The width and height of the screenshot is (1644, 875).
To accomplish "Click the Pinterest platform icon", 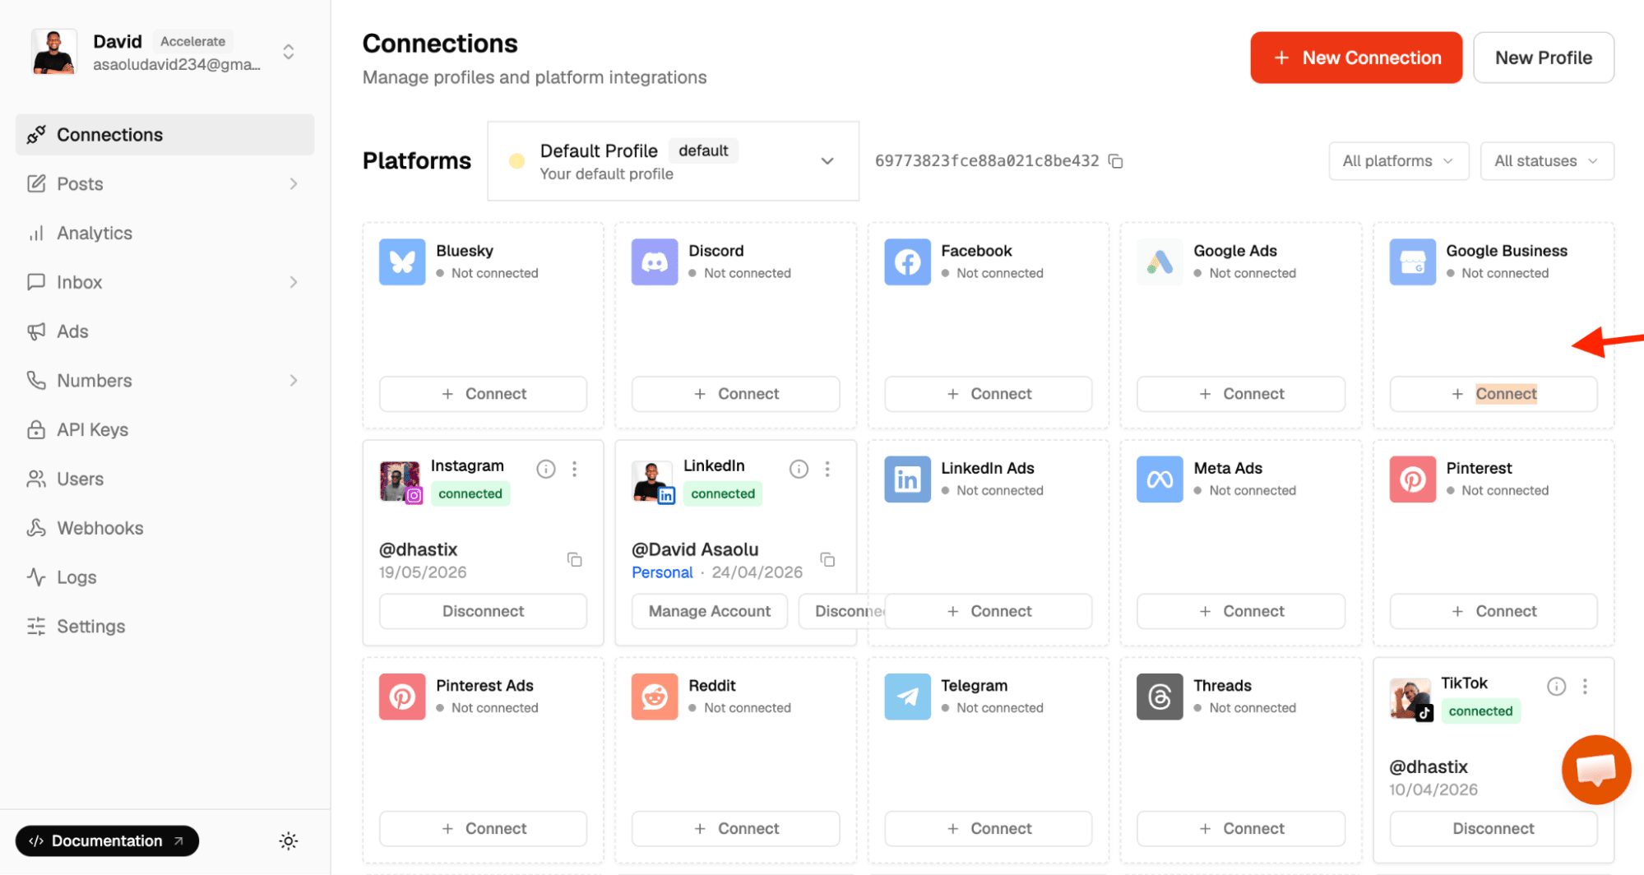I will point(1412,479).
